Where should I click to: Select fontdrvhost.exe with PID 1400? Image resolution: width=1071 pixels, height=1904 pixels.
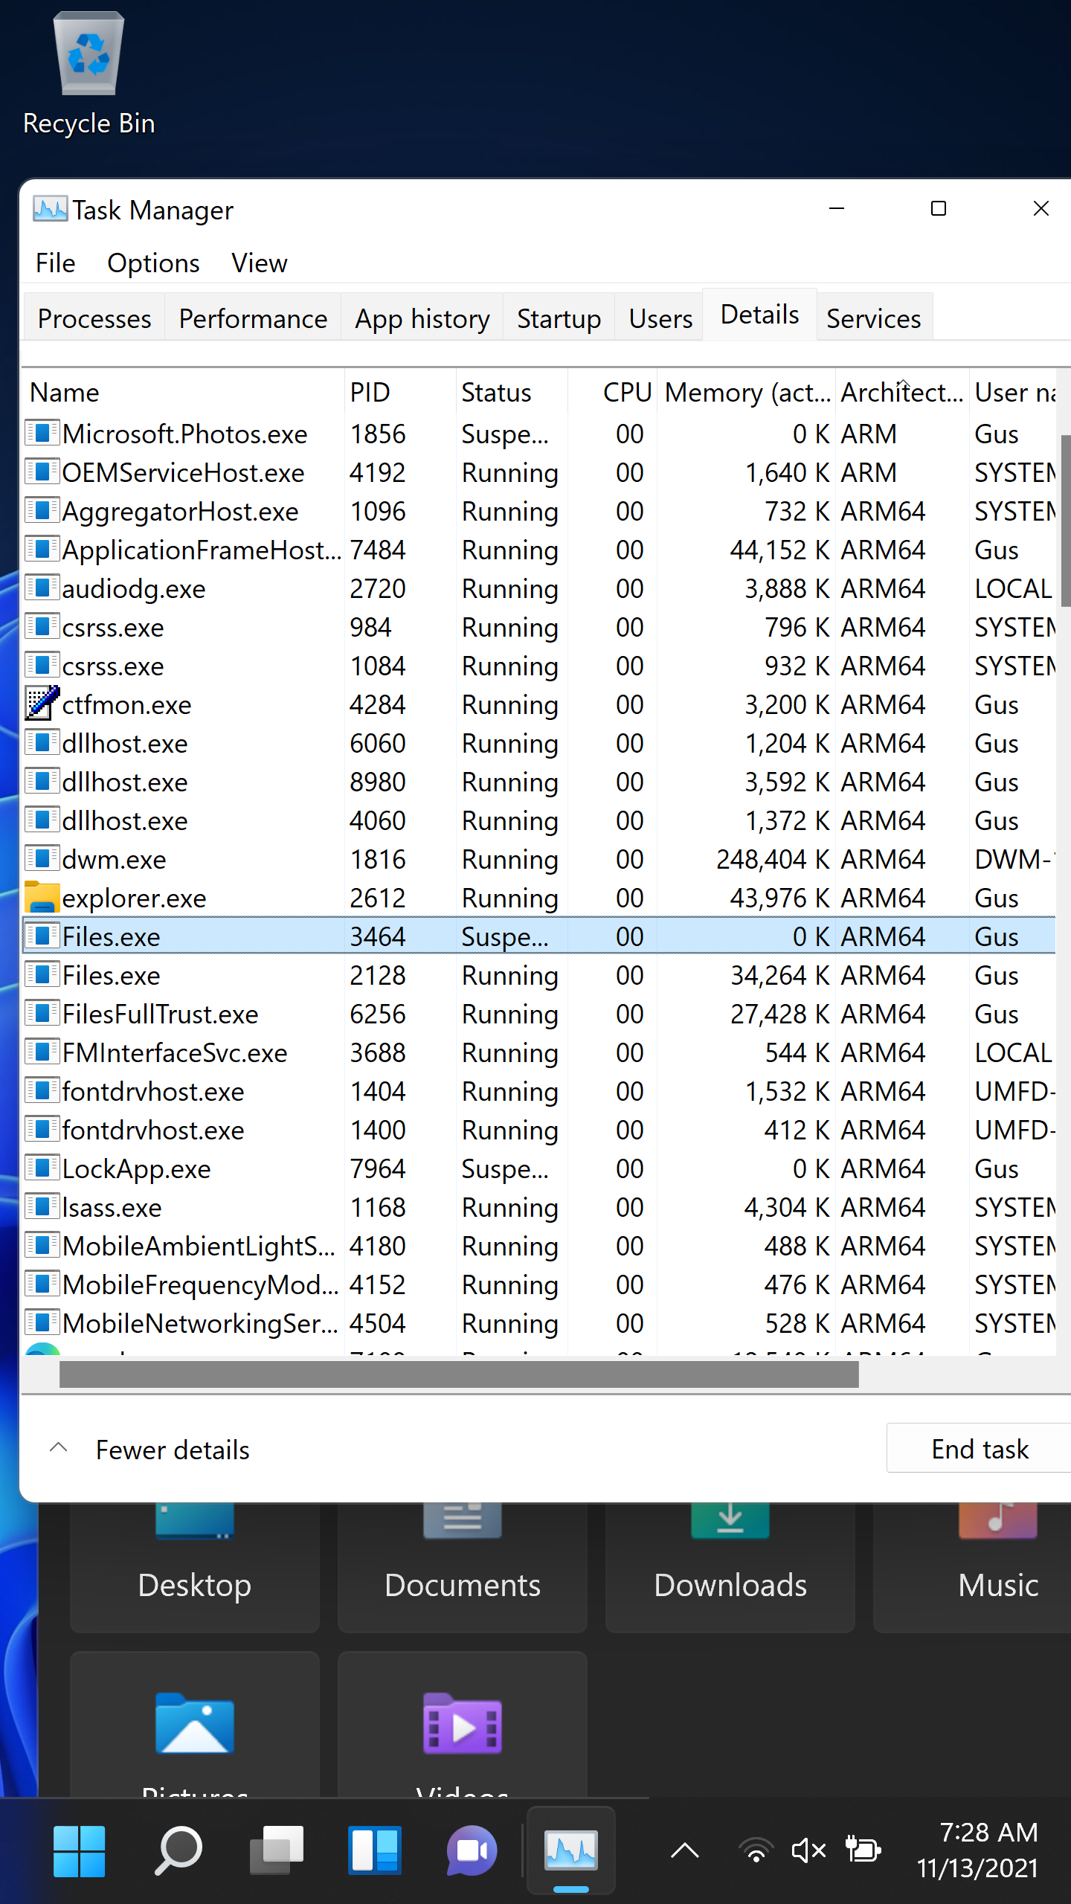pos(539,1130)
